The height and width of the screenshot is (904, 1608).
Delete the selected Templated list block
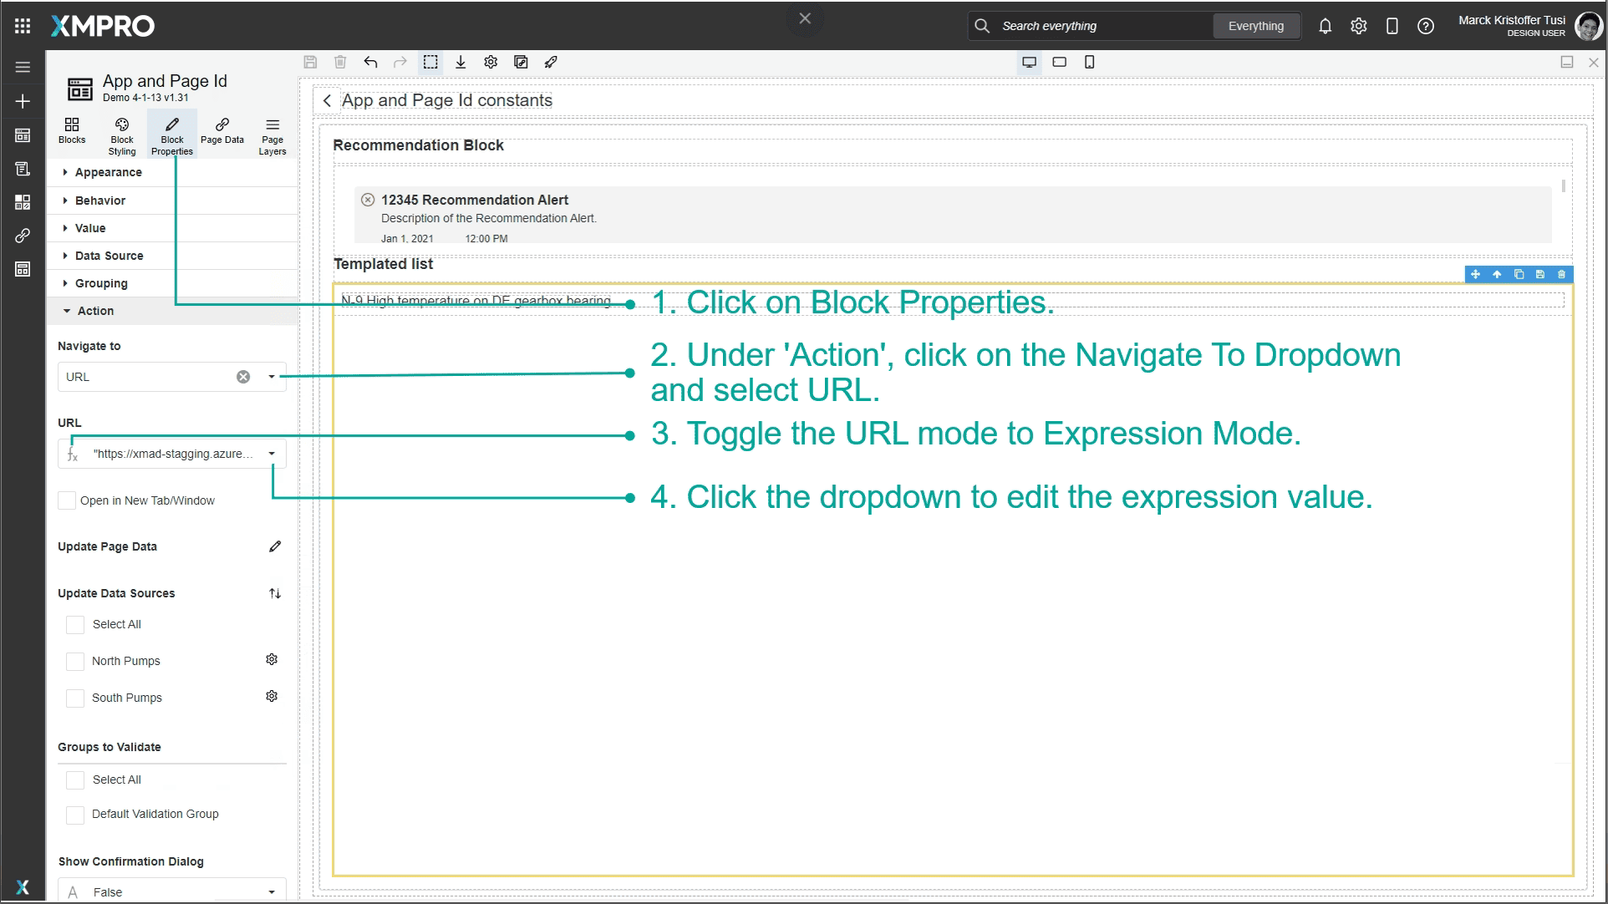(x=1561, y=274)
